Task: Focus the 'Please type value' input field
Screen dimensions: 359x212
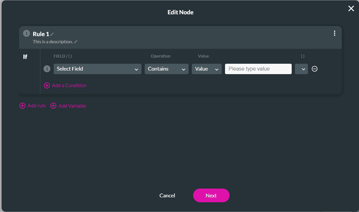Action: point(258,69)
